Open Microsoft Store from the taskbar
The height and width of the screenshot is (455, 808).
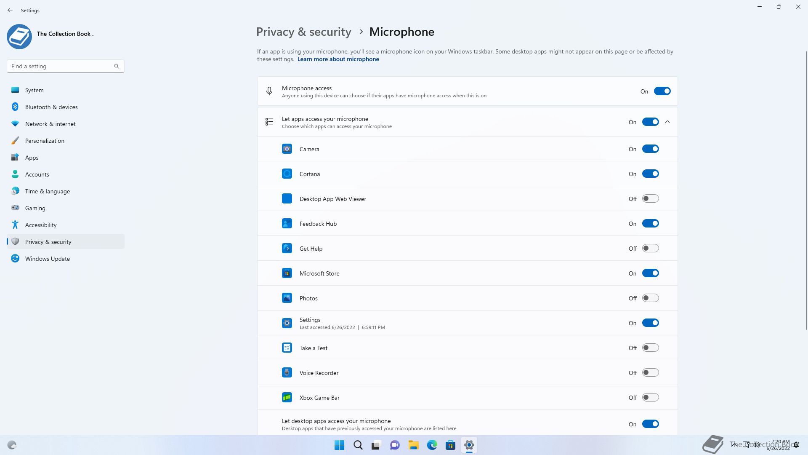(451, 445)
